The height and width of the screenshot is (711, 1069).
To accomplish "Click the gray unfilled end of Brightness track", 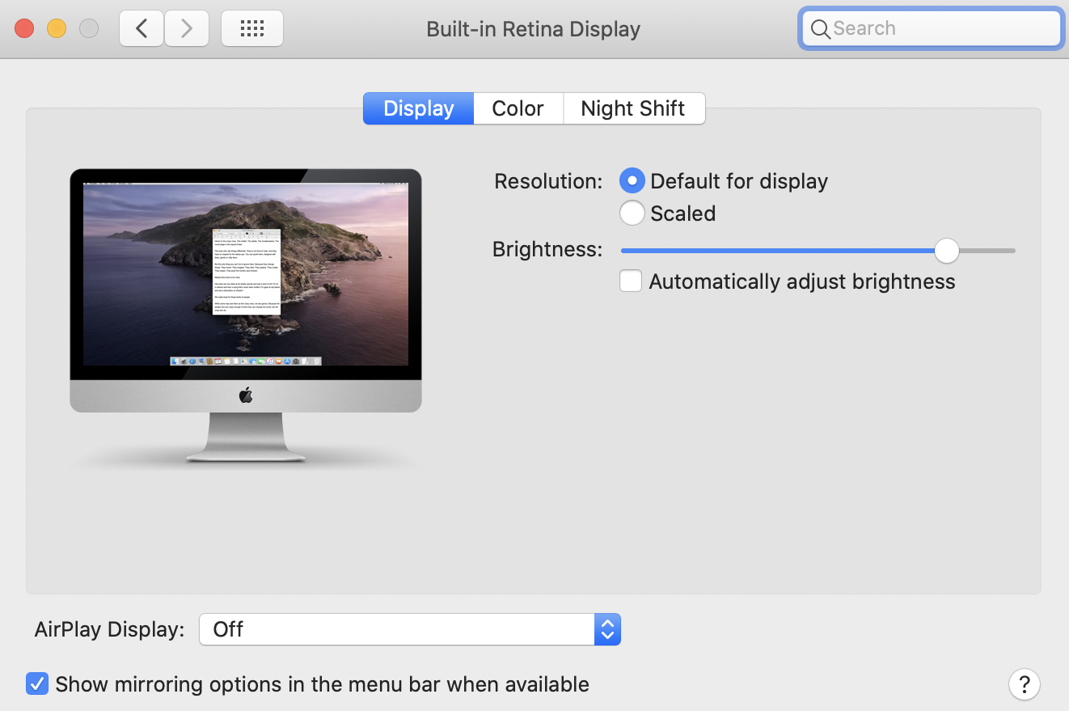I will coord(988,251).
